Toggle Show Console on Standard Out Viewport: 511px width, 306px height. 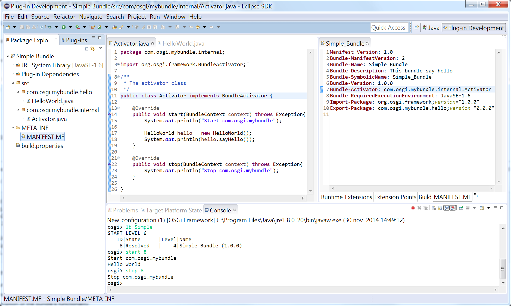click(446, 208)
